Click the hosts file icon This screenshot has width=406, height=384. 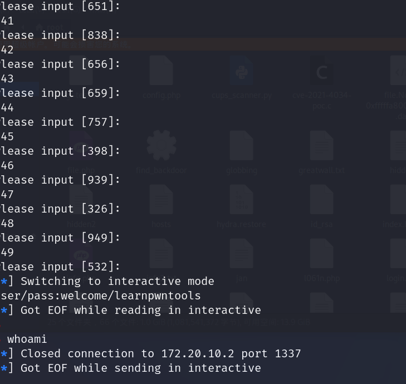(161, 200)
